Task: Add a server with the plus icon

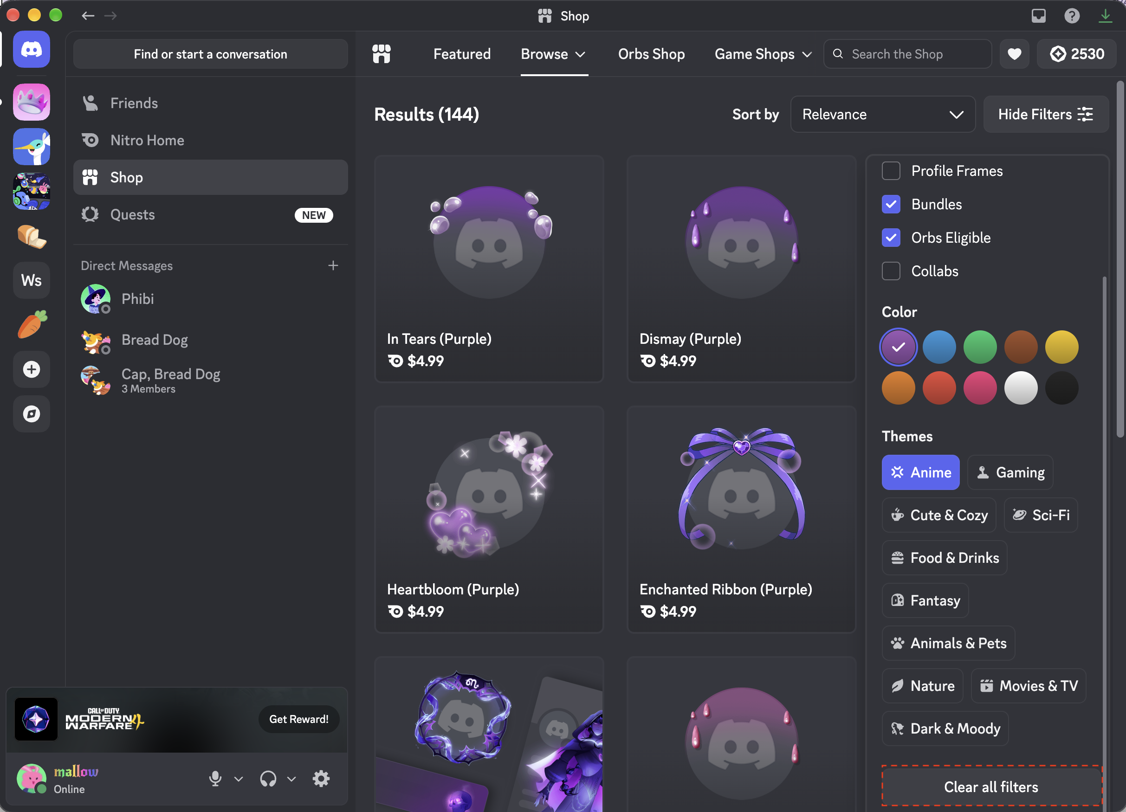Action: point(31,370)
